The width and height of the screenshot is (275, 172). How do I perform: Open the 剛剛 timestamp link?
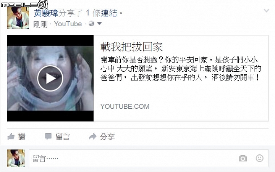40,24
